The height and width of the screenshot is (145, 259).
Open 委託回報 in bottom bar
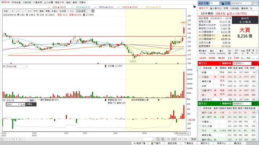pyautogui.click(x=172, y=143)
